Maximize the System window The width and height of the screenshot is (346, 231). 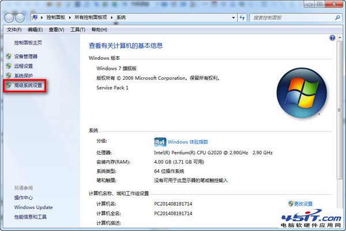tap(320, 4)
